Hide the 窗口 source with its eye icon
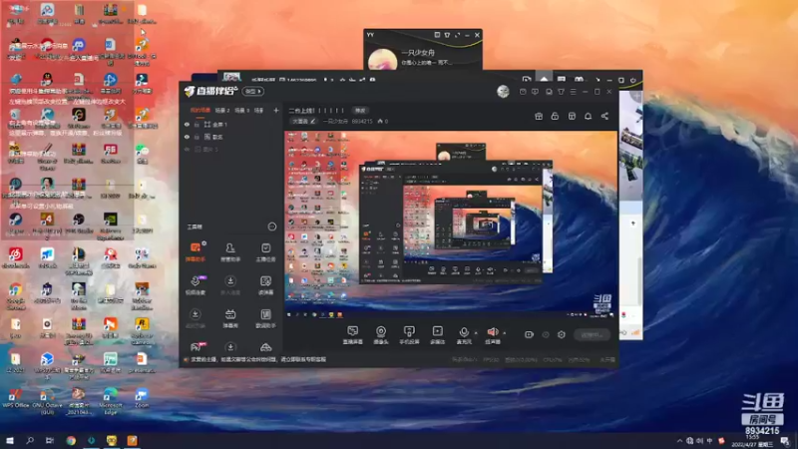The image size is (798, 449). pyautogui.click(x=187, y=137)
